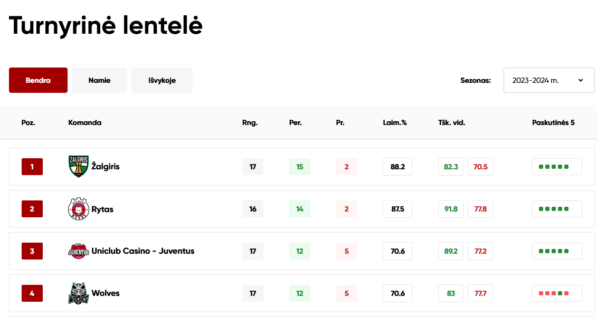Screen dimensions: 597x317
Task: Switch to the Išvykoje tab
Action: tap(162, 80)
